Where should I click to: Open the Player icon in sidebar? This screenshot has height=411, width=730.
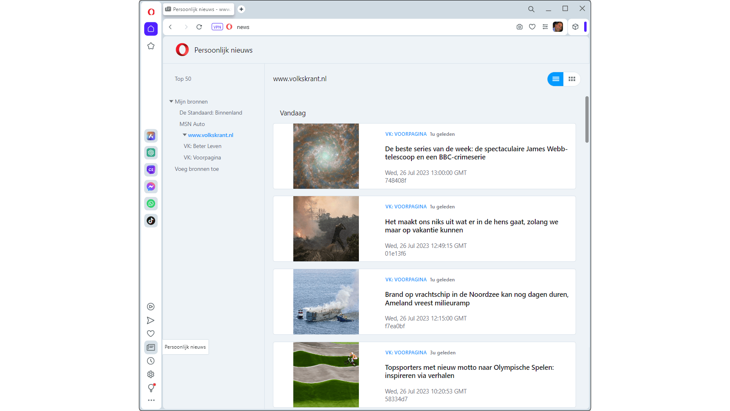(x=151, y=307)
